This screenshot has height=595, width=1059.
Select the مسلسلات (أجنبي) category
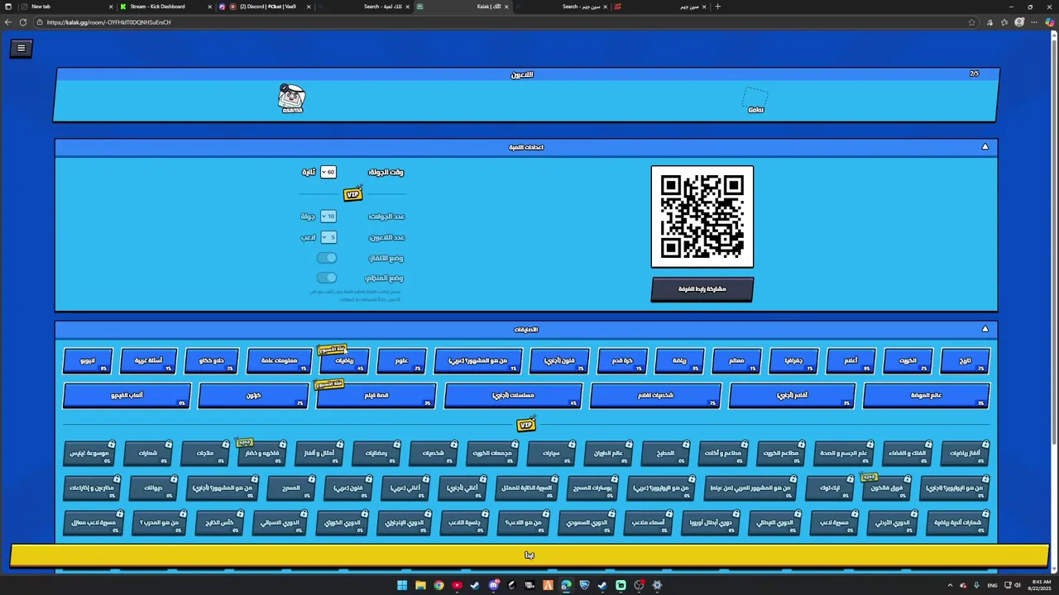(x=513, y=395)
